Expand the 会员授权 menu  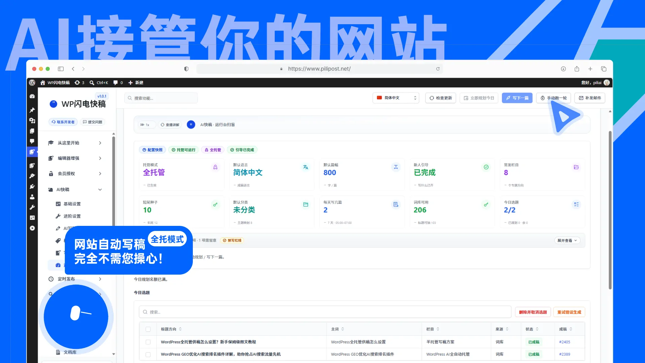point(75,174)
